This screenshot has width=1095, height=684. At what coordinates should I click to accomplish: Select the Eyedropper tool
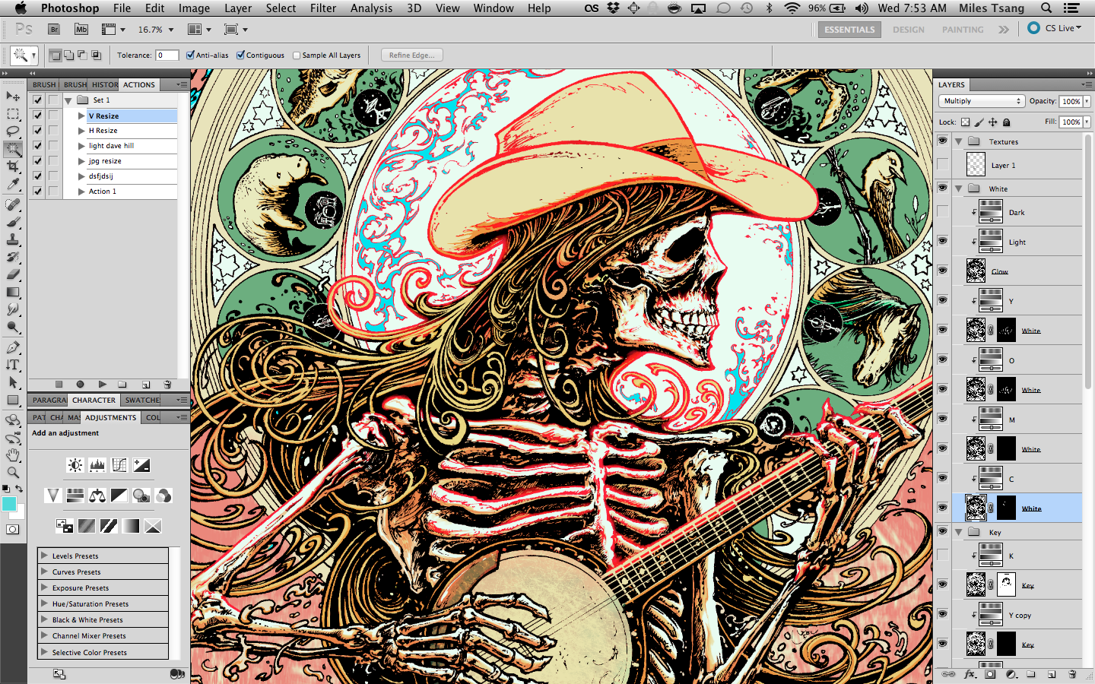13,184
